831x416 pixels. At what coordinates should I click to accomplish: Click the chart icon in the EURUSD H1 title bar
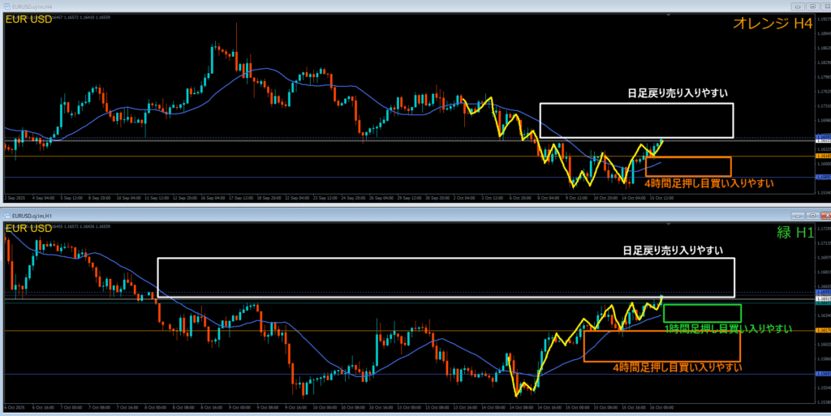(x=7, y=216)
